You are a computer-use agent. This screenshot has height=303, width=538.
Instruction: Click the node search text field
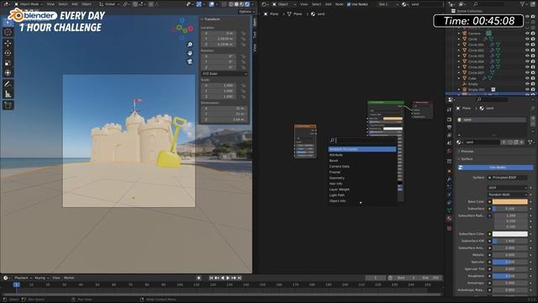pyautogui.click(x=362, y=141)
